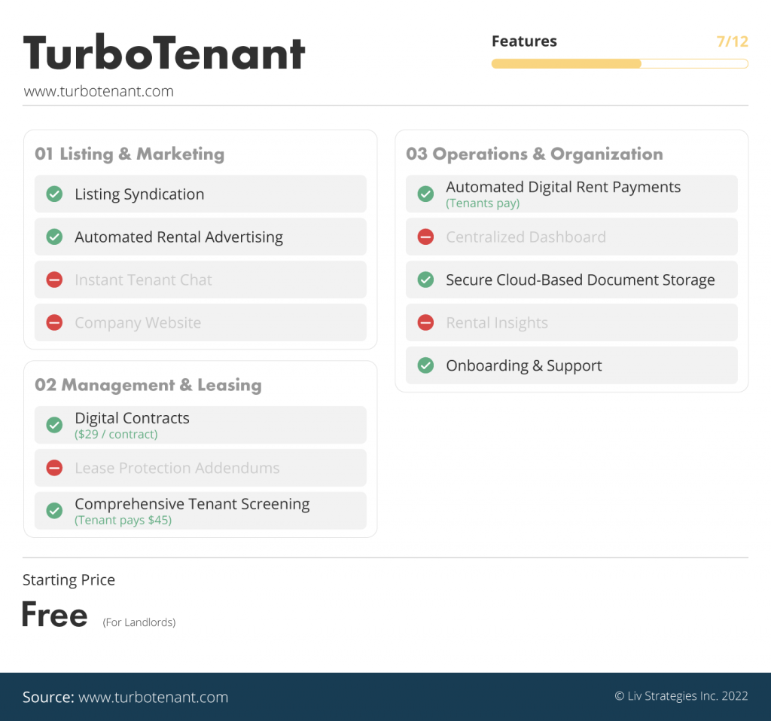Click green check beside Secure Cloud-Based Document Storage
771x721 pixels.
point(425,280)
